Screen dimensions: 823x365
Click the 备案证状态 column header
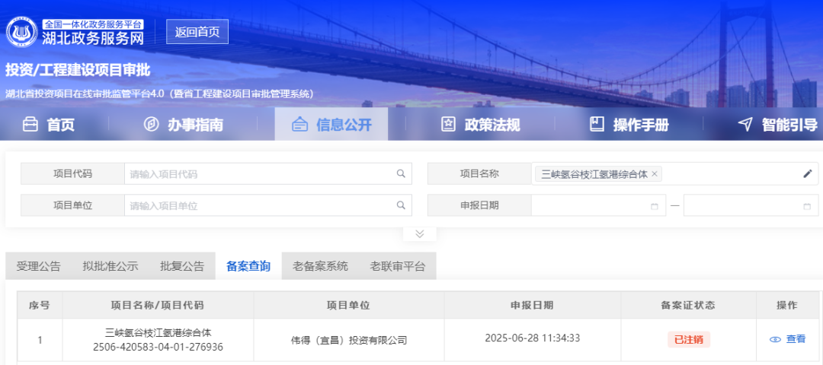coord(689,305)
